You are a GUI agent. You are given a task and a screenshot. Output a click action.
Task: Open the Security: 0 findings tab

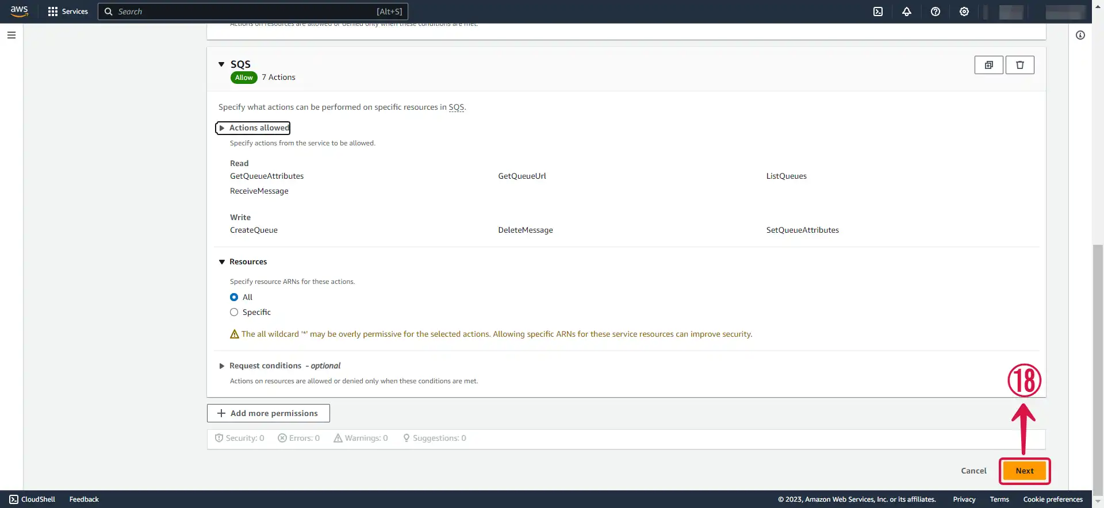[240, 438]
